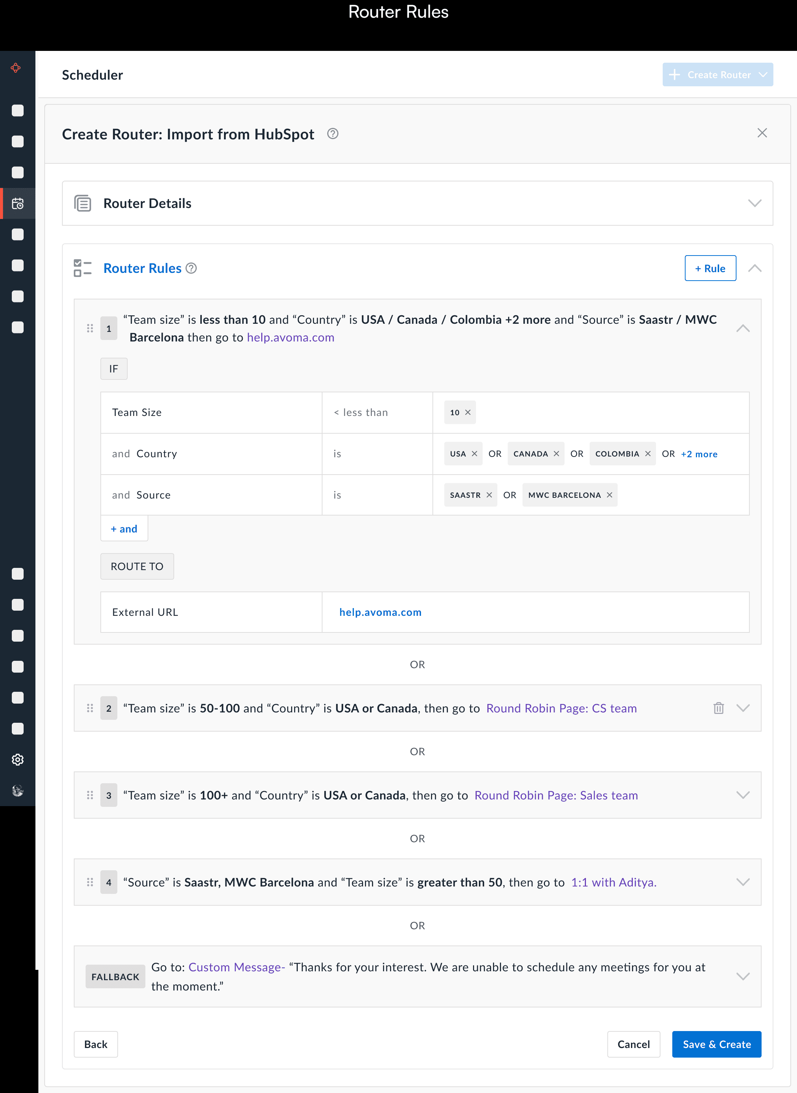
Task: Click help icon next to Router Rules
Action: pos(191,268)
